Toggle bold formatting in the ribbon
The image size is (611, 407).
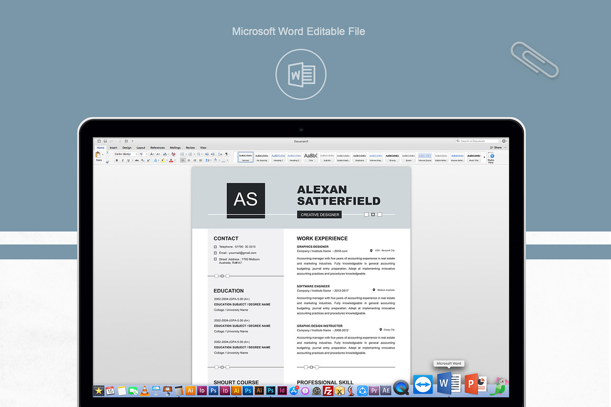point(117,160)
